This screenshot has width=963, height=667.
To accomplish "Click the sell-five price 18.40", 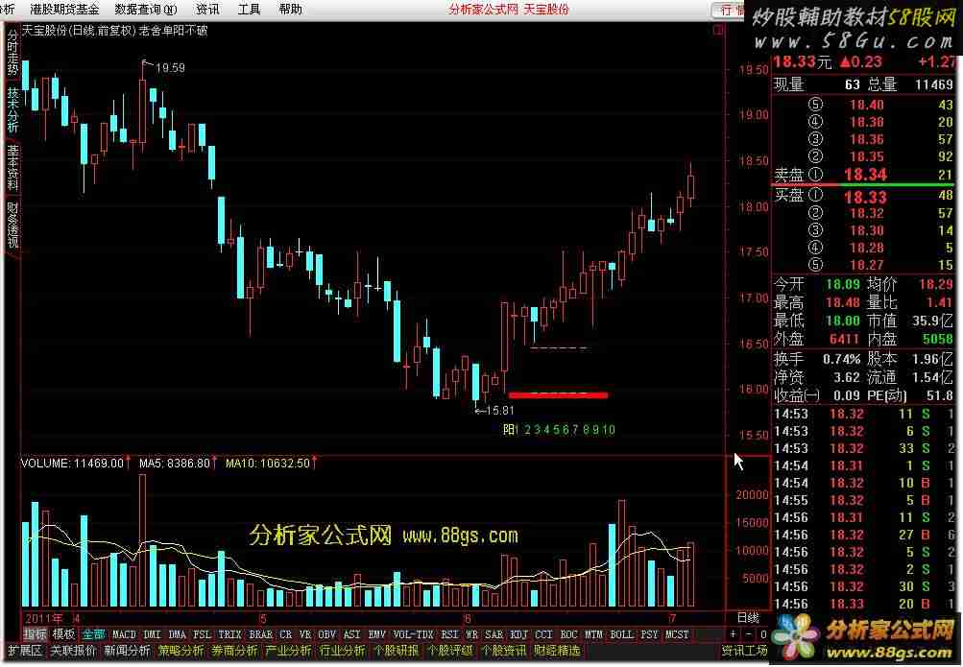I will [867, 105].
